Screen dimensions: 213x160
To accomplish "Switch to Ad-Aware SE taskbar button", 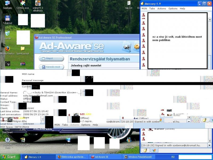I will tap(105, 157).
